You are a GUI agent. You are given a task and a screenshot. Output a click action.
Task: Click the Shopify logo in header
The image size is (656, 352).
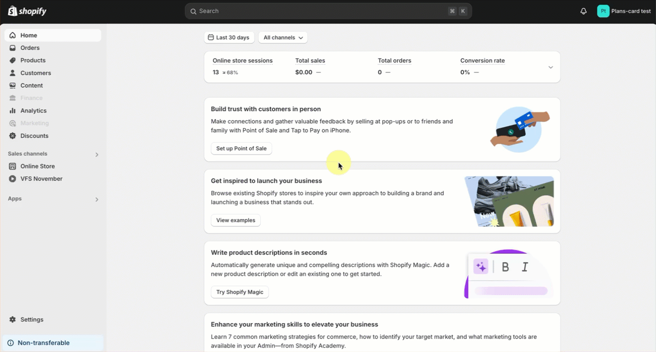pyautogui.click(x=27, y=11)
